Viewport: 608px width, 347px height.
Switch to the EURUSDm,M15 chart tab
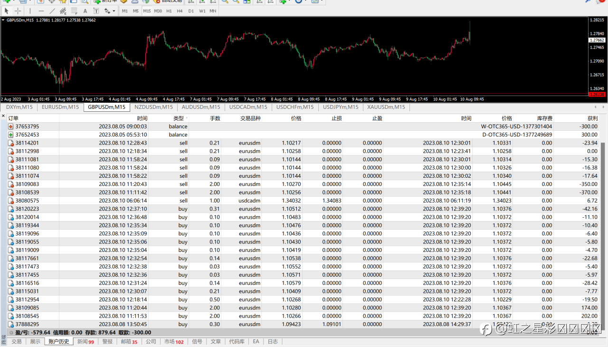pos(60,107)
